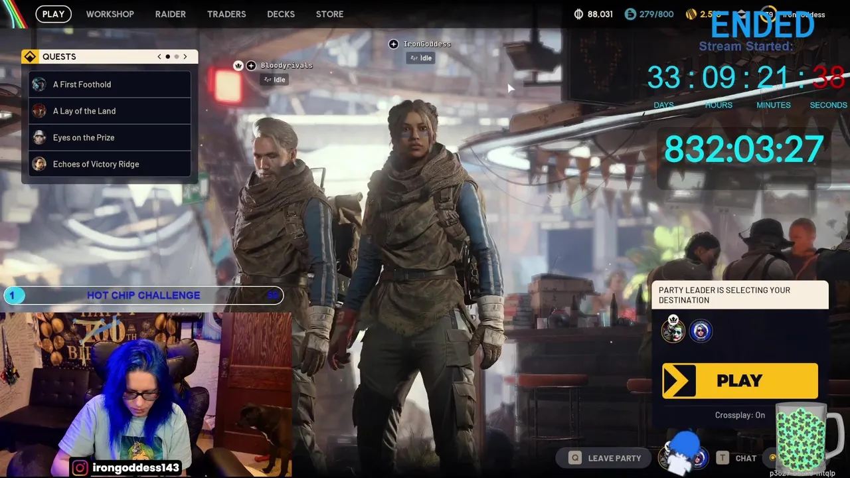The width and height of the screenshot is (850, 478).
Task: Click the blue-ringed avatar in party panel
Action: click(701, 330)
